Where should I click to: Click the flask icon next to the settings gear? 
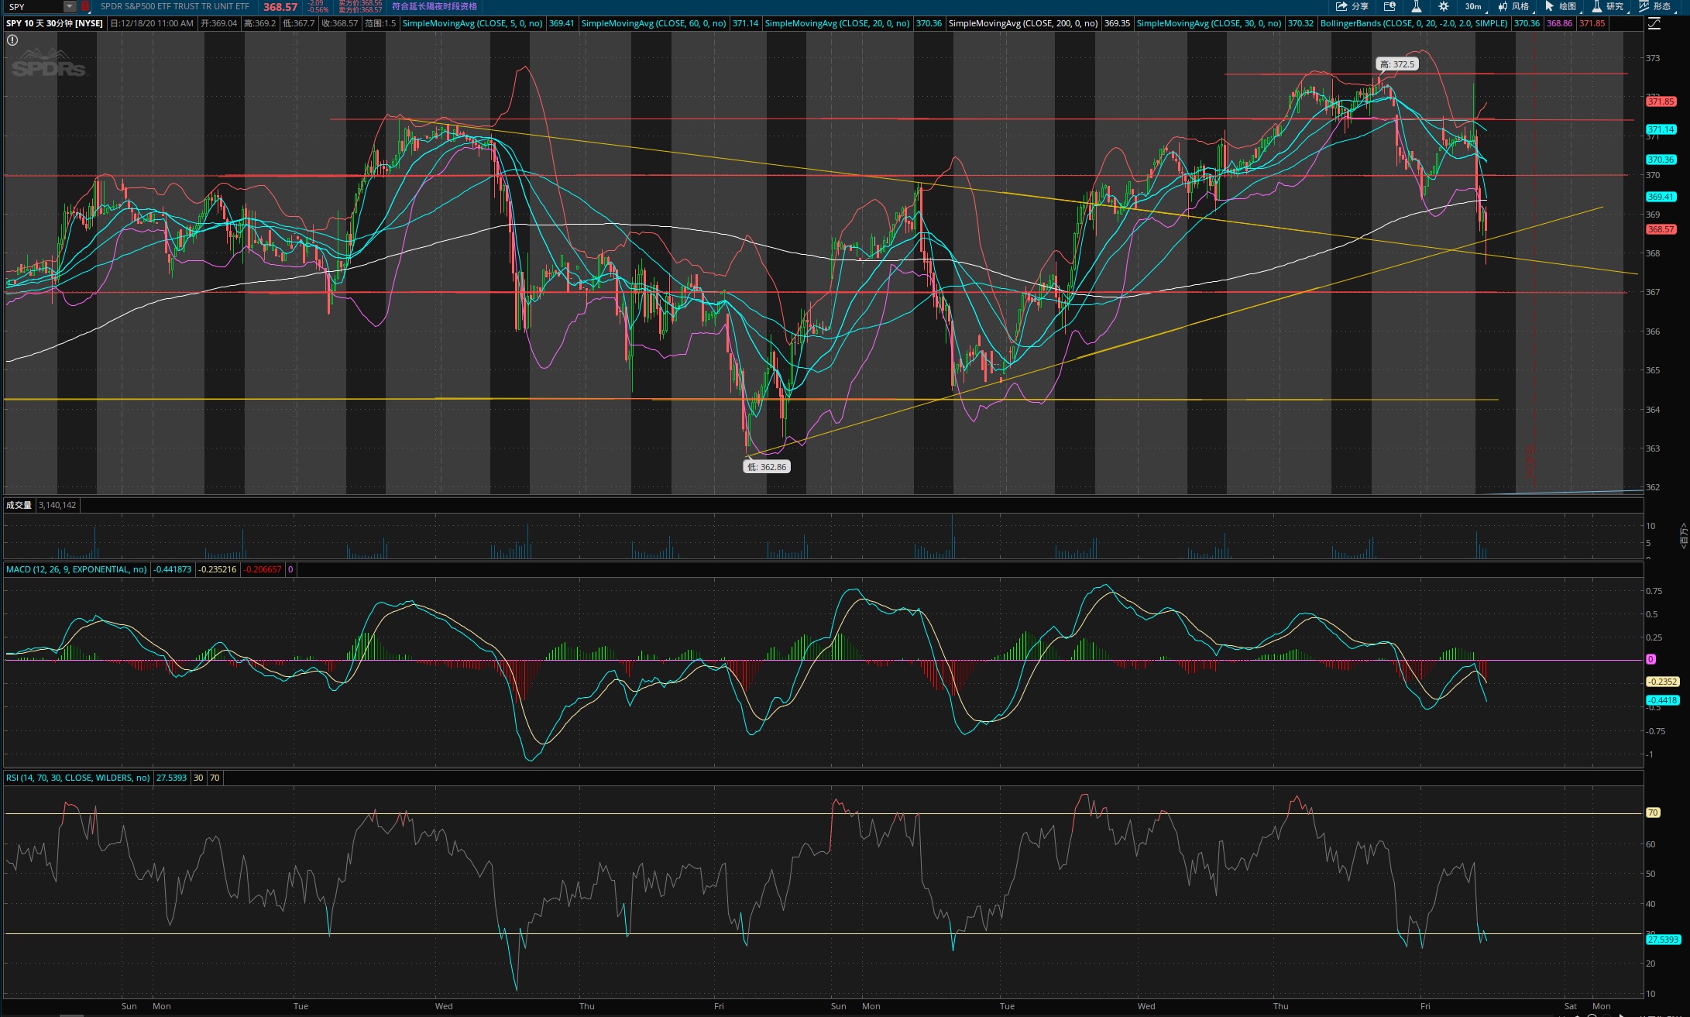click(1417, 6)
